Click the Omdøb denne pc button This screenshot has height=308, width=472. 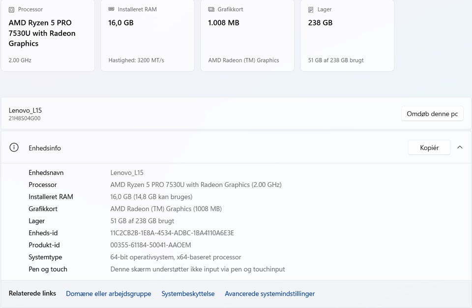coord(432,114)
